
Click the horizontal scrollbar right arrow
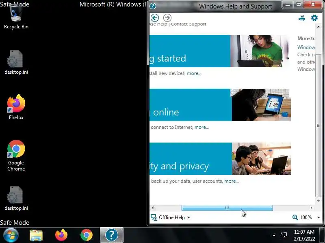point(311,208)
